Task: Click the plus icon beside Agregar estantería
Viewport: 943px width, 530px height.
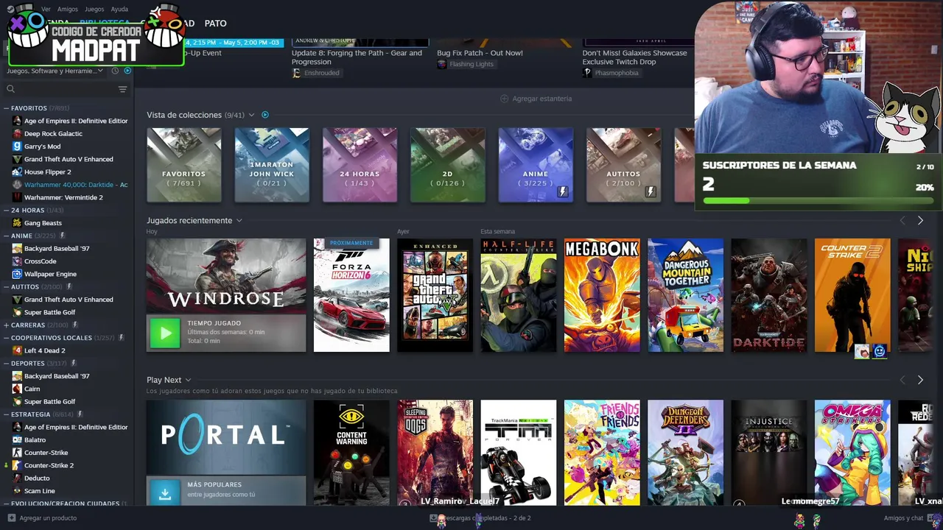Action: 505,99
